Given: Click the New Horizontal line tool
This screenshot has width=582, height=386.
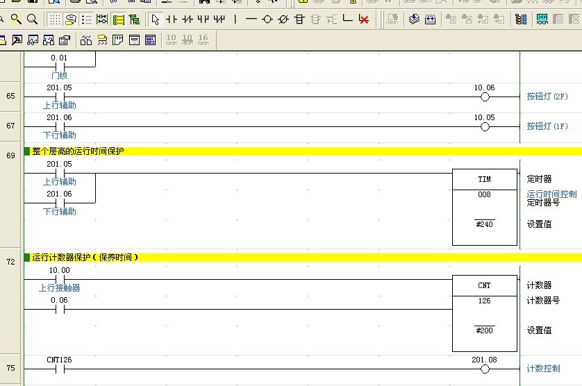Looking at the screenshot, I should click(251, 19).
